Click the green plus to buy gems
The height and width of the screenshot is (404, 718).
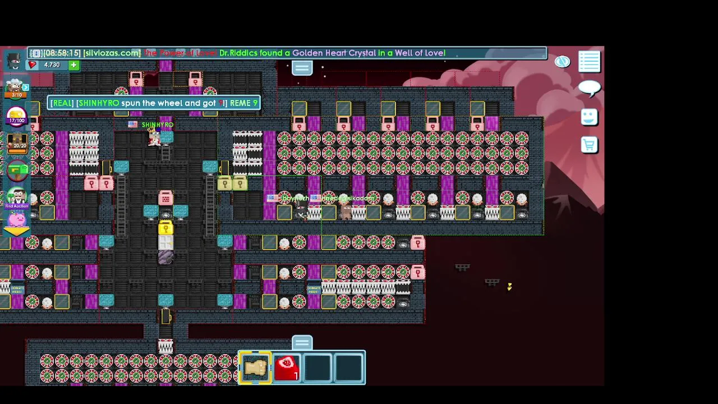pyautogui.click(x=73, y=65)
